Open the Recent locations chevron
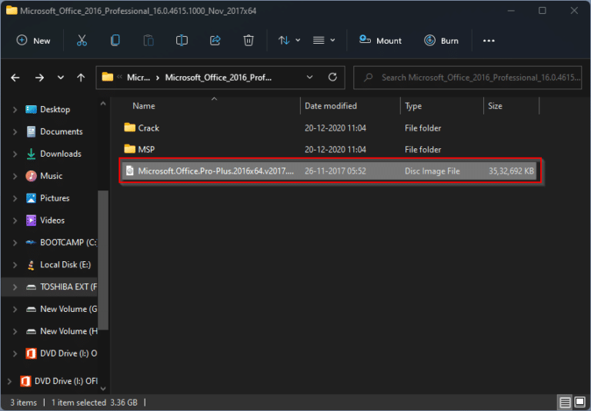The height and width of the screenshot is (411, 591). (x=60, y=78)
